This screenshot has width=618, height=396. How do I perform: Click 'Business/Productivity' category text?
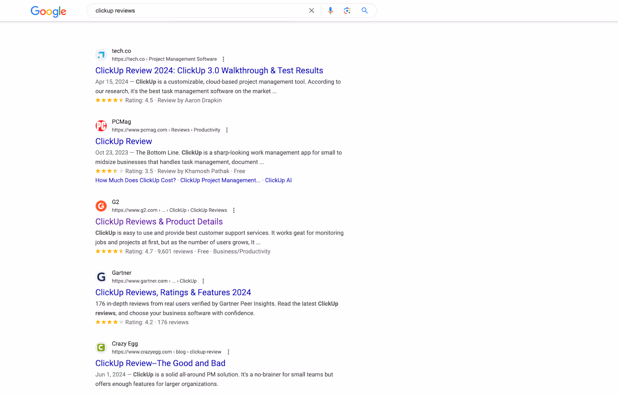click(x=242, y=252)
